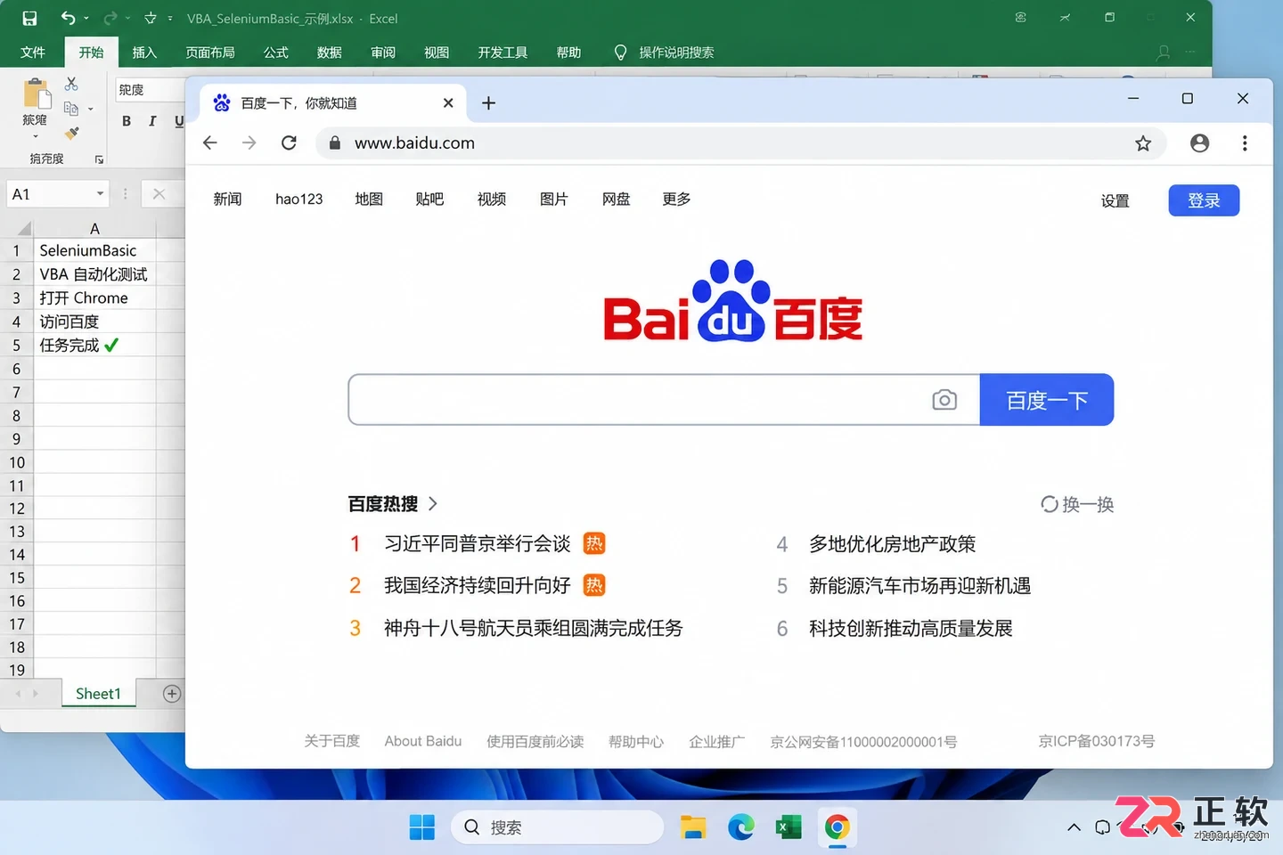
Task: Click the camera image-search icon
Action: click(x=944, y=400)
